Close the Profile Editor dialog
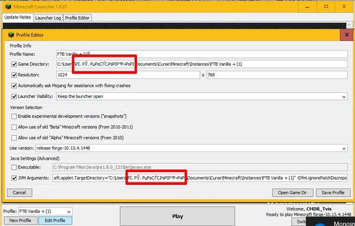 pos(346,35)
